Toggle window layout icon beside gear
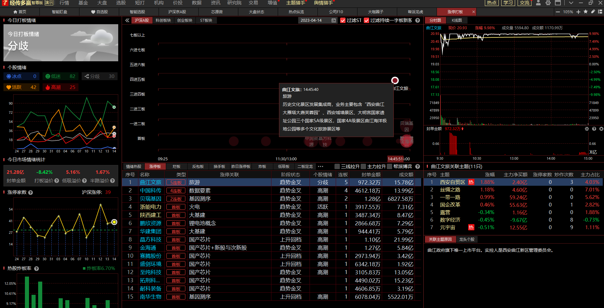 pyautogui.click(x=558, y=3)
